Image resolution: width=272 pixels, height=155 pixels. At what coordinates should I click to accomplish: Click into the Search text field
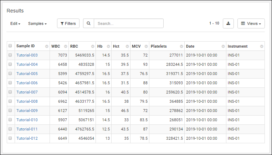[x=128, y=23]
